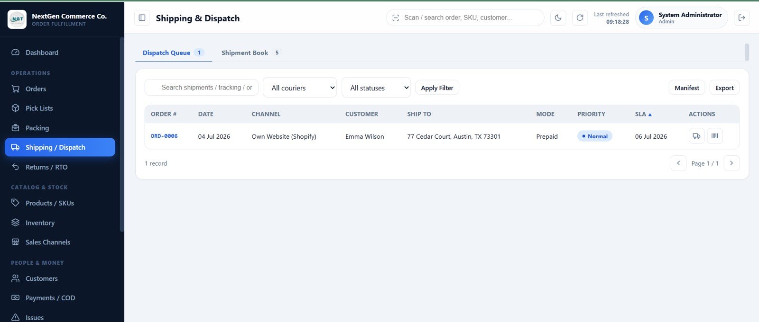Image resolution: width=759 pixels, height=322 pixels.
Task: Click the Export button
Action: tap(724, 88)
